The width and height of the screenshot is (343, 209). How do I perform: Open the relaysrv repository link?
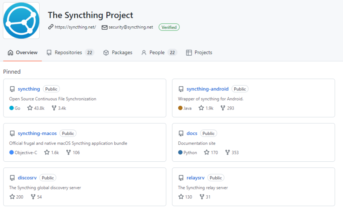pyautogui.click(x=196, y=178)
